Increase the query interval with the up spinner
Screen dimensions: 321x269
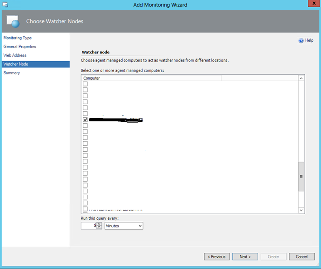(x=99, y=224)
